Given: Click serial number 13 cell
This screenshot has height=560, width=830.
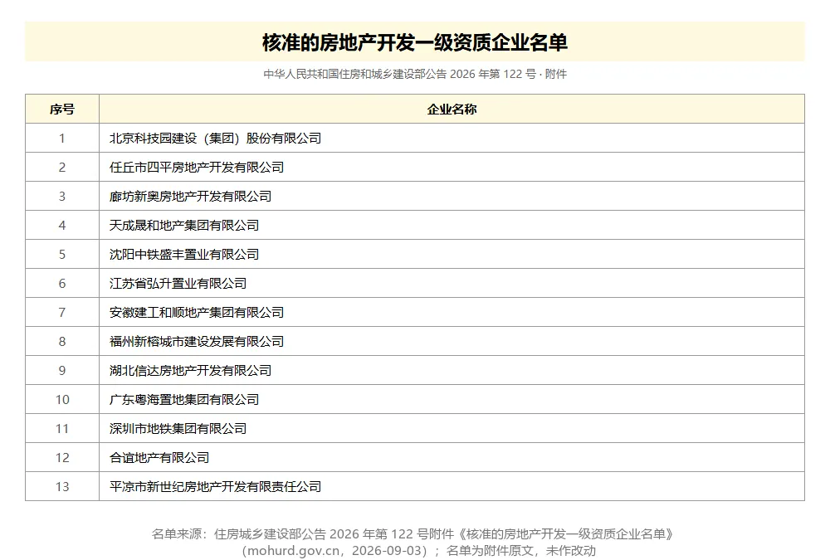Looking at the screenshot, I should pyautogui.click(x=62, y=487).
